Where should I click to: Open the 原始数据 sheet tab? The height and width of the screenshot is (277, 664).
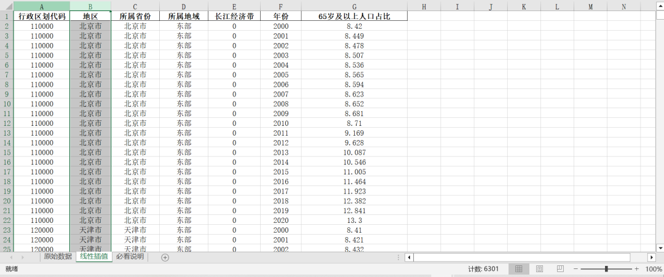(58, 257)
